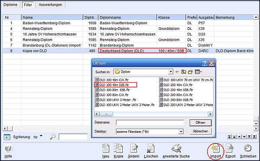Click the Nr. column header
This screenshot has width=260, height=161.
[x=12, y=17]
